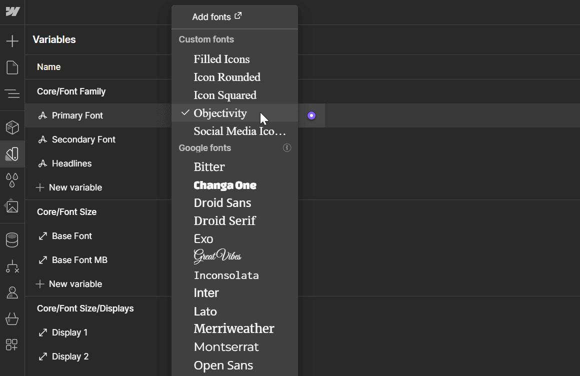Click the Core/Font Size group header
Viewport: 580px width, 376px height.
[x=67, y=212]
